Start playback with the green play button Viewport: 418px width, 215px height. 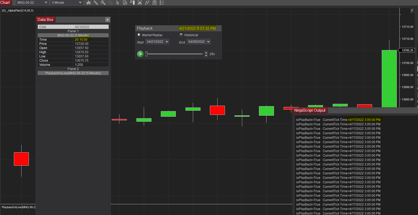(x=140, y=54)
